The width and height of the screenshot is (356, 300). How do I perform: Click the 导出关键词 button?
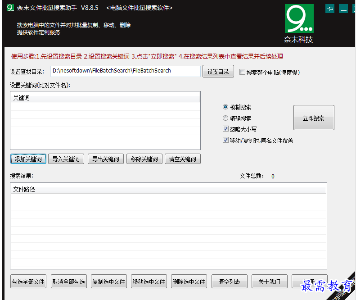[x=106, y=159]
